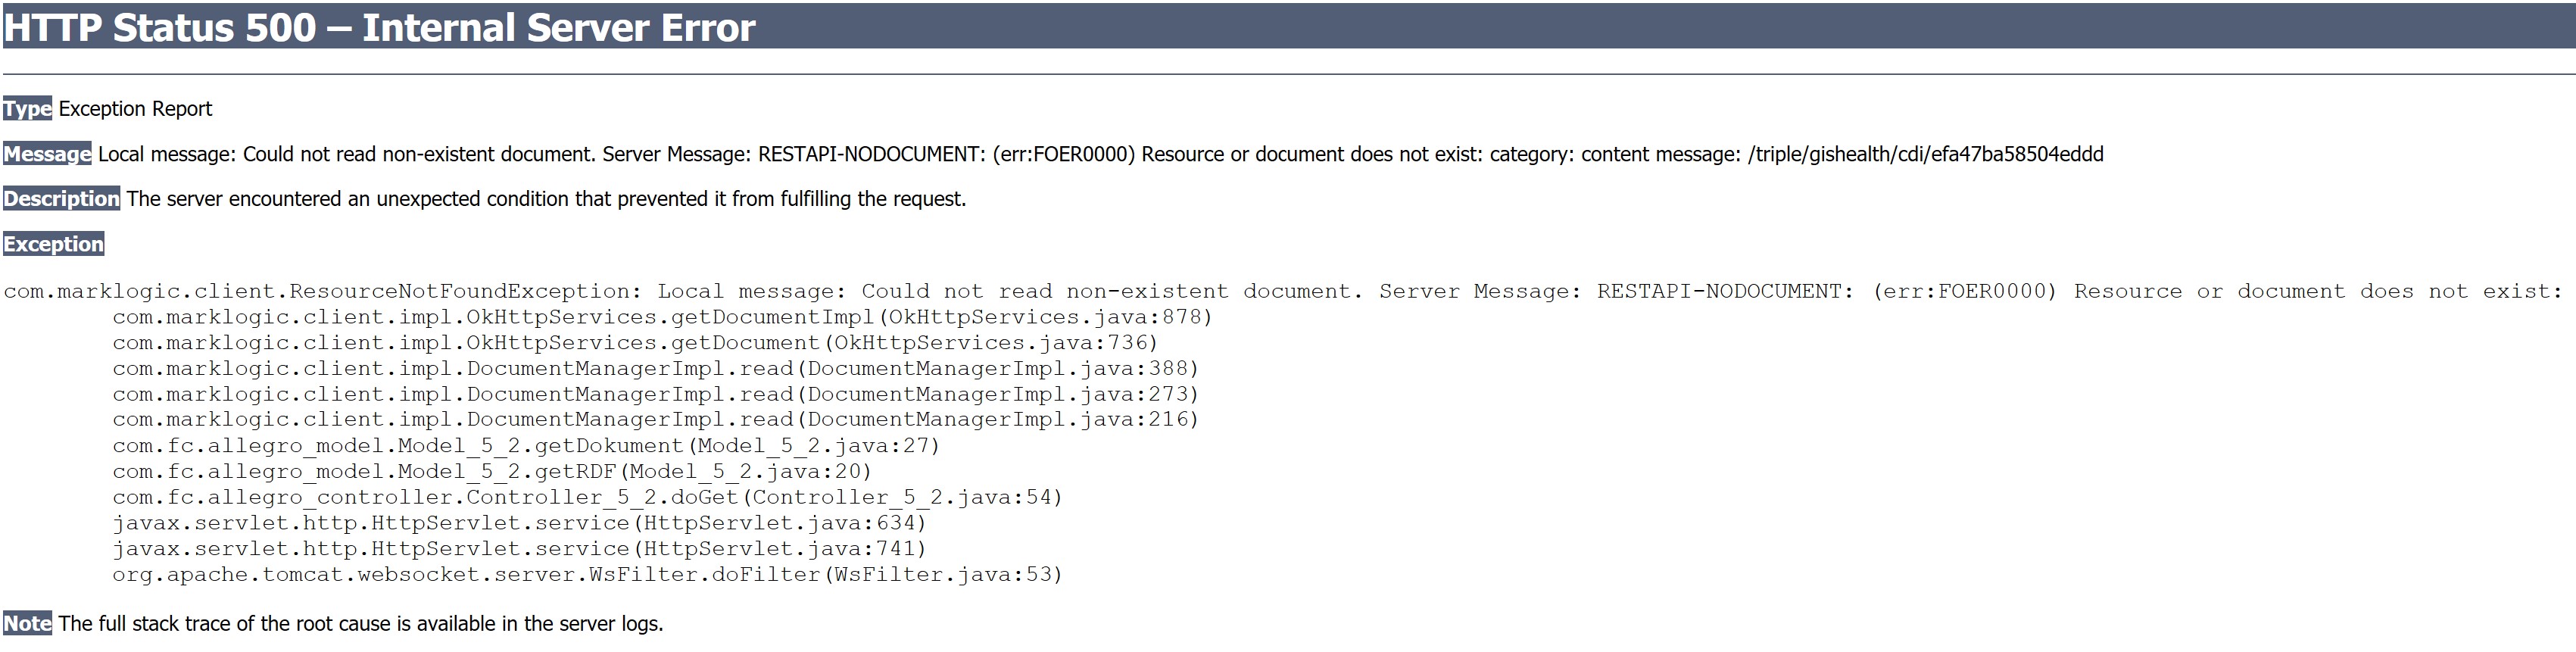Click the RESTAPI-NODOCUMENT text in the message line

tap(871, 154)
